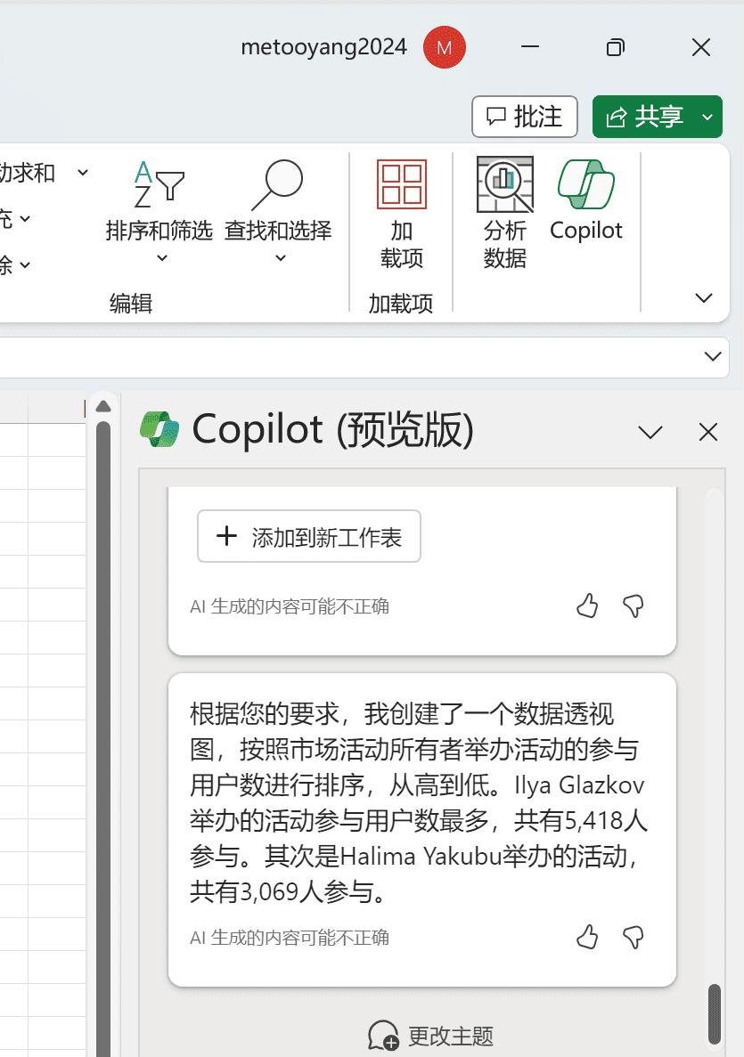Image resolution: width=744 pixels, height=1057 pixels.
Task: Expand the clear dropdown arrow in editing group
Action: 25,265
